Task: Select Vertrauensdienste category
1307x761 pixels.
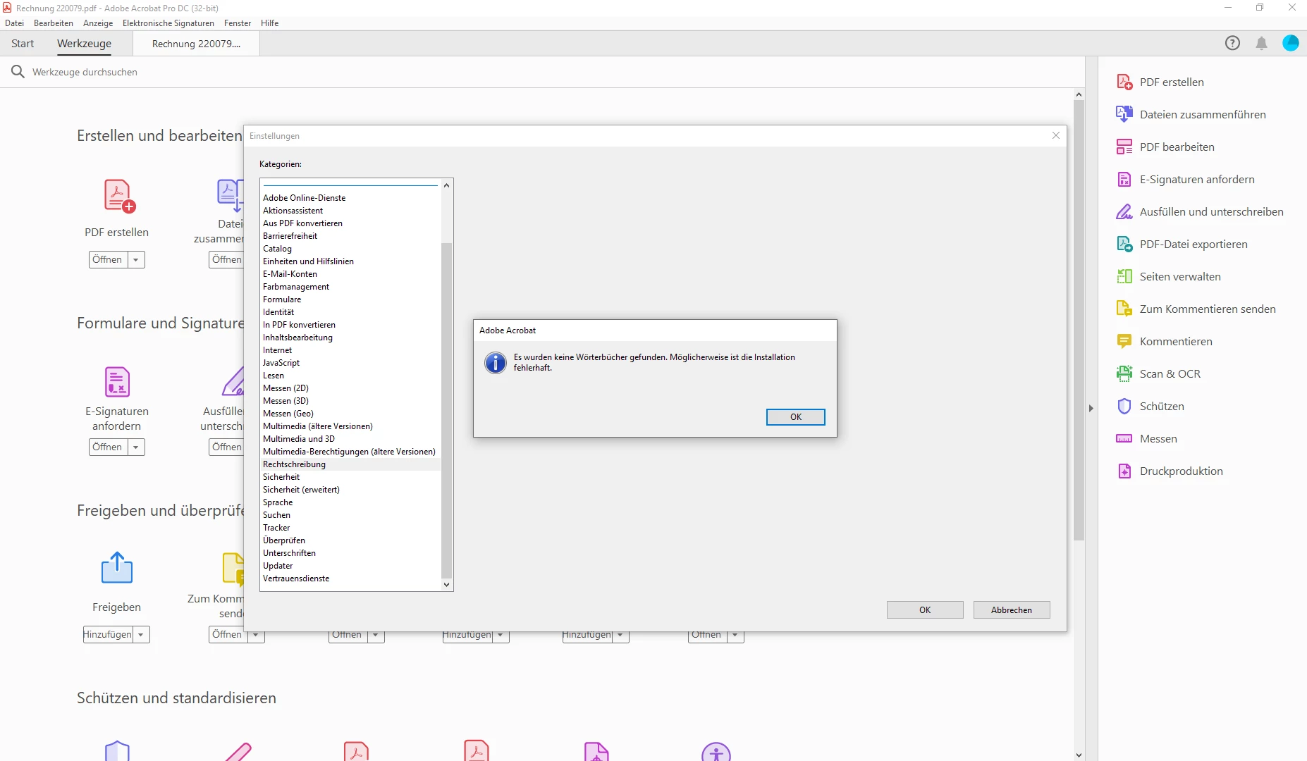Action: tap(350, 579)
